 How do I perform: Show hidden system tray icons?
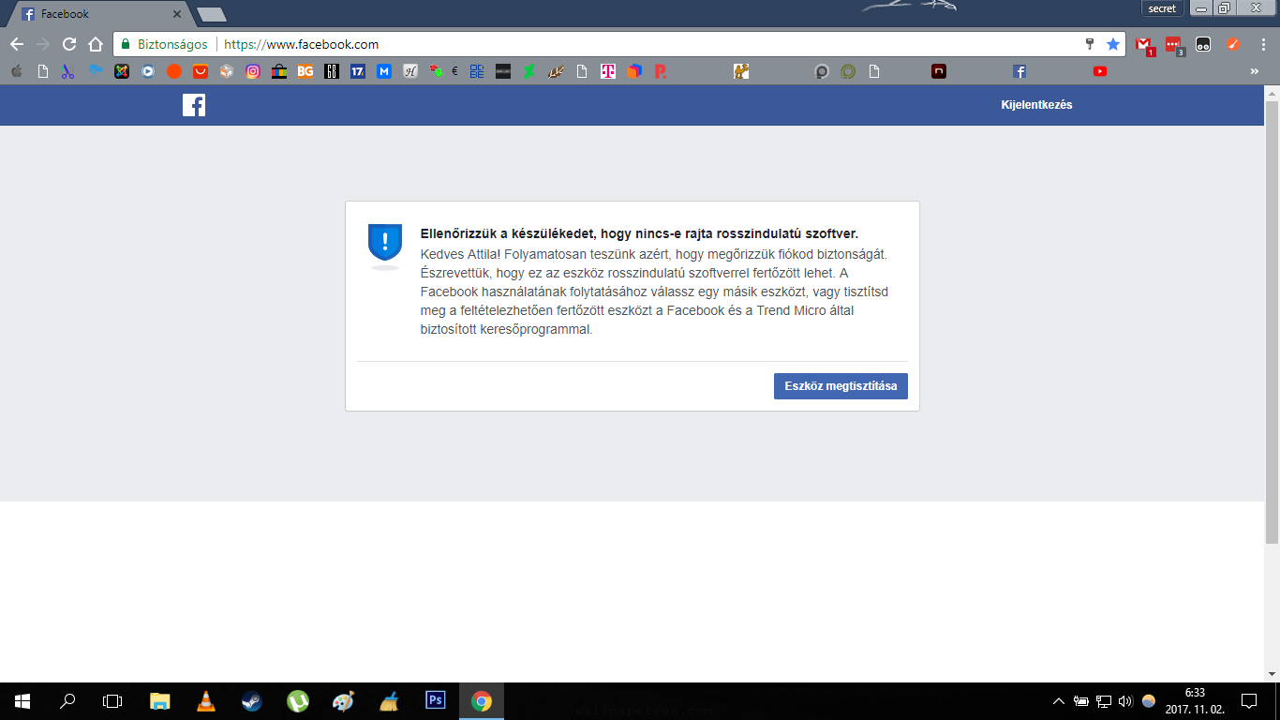1059,700
